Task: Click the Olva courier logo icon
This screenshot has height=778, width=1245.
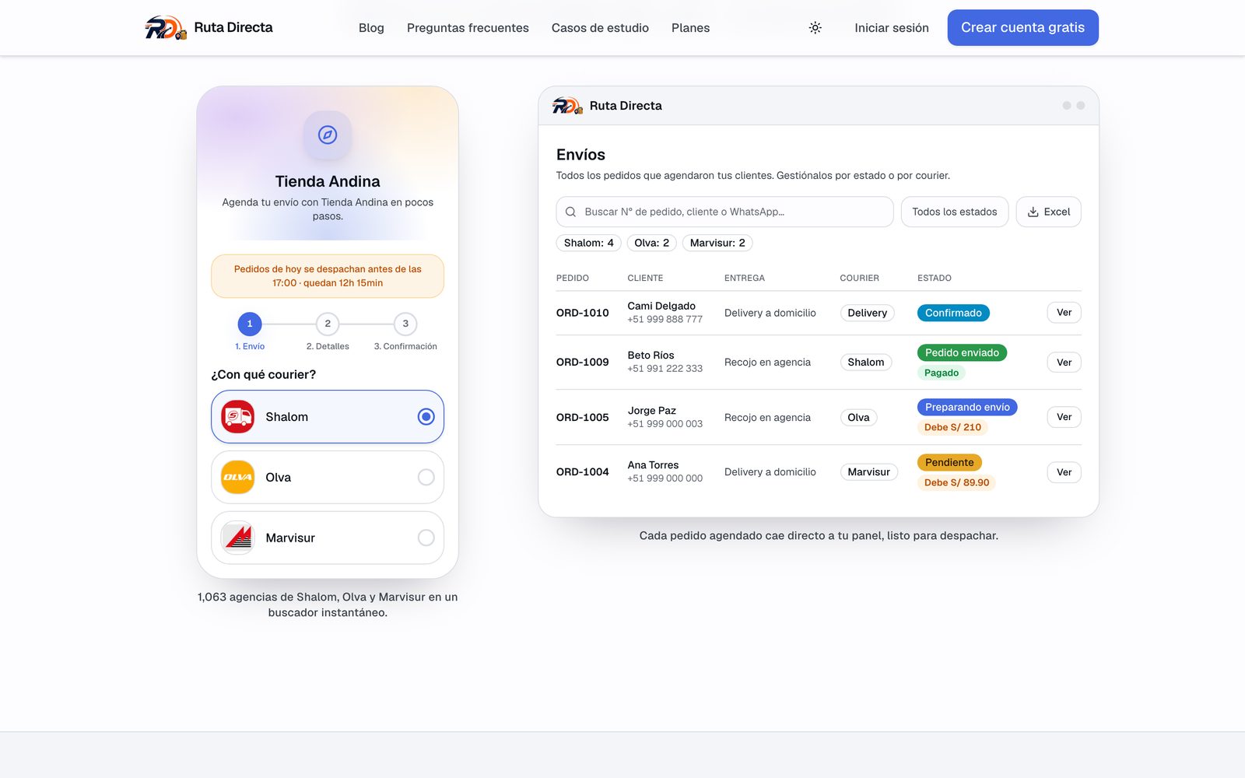Action: (238, 478)
